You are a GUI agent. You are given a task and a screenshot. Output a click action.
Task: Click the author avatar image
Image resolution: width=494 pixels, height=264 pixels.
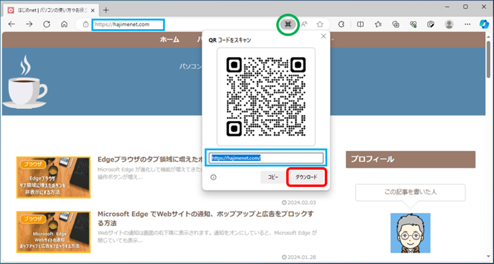(x=410, y=233)
